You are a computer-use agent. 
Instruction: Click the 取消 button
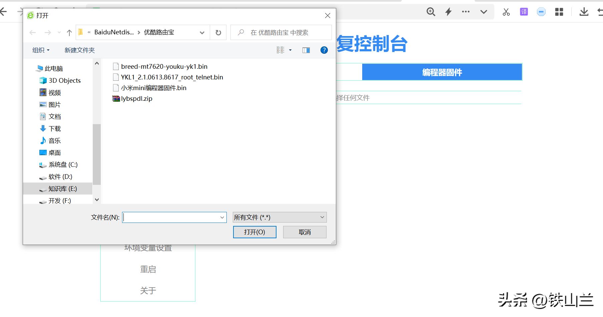click(305, 232)
